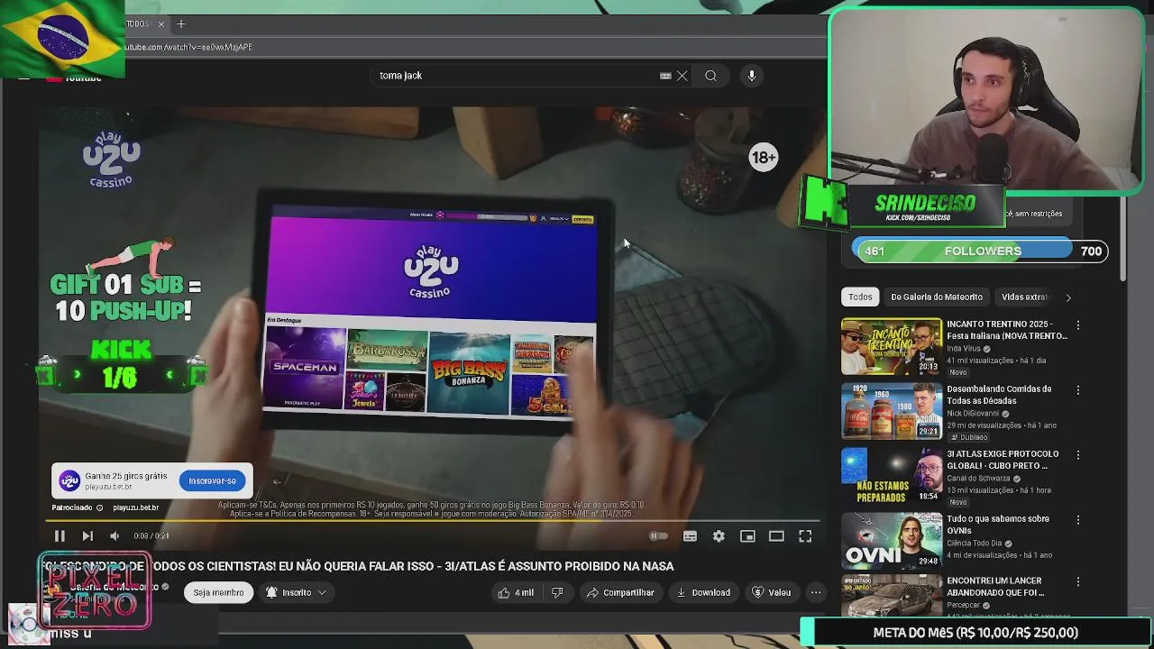Open the player settings gear
The height and width of the screenshot is (649, 1154).
(719, 536)
